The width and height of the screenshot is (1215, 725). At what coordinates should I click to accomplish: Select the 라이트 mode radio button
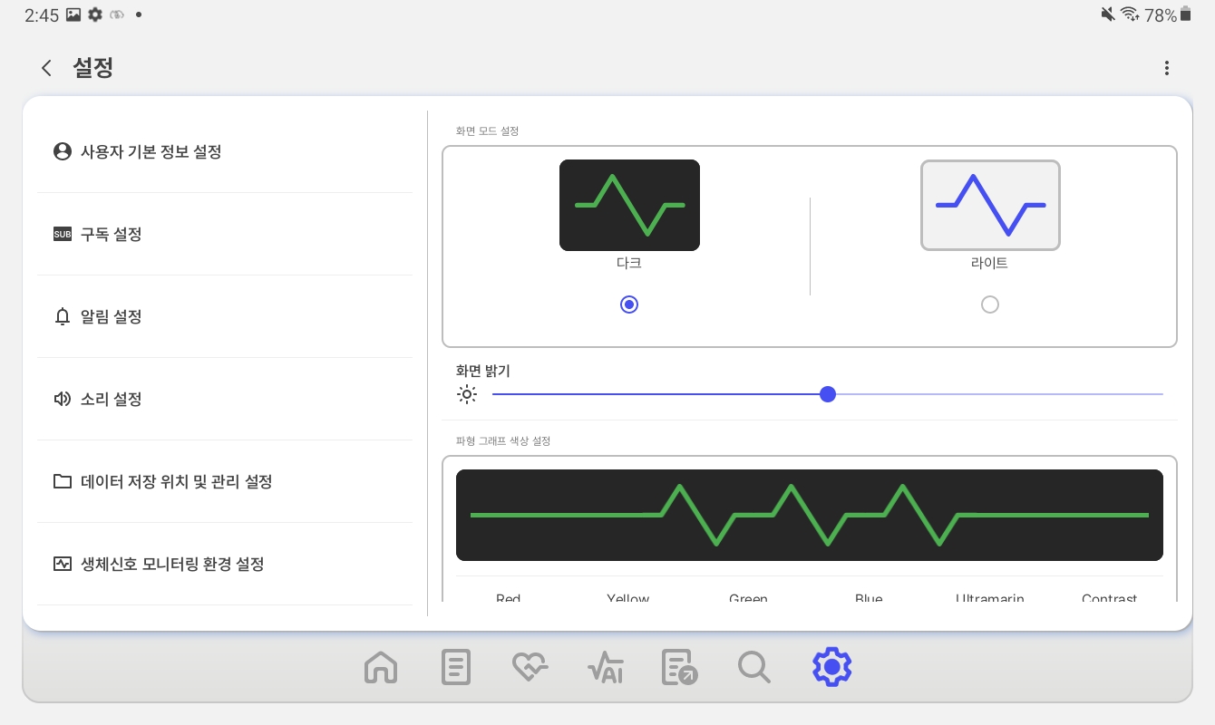pyautogui.click(x=990, y=304)
